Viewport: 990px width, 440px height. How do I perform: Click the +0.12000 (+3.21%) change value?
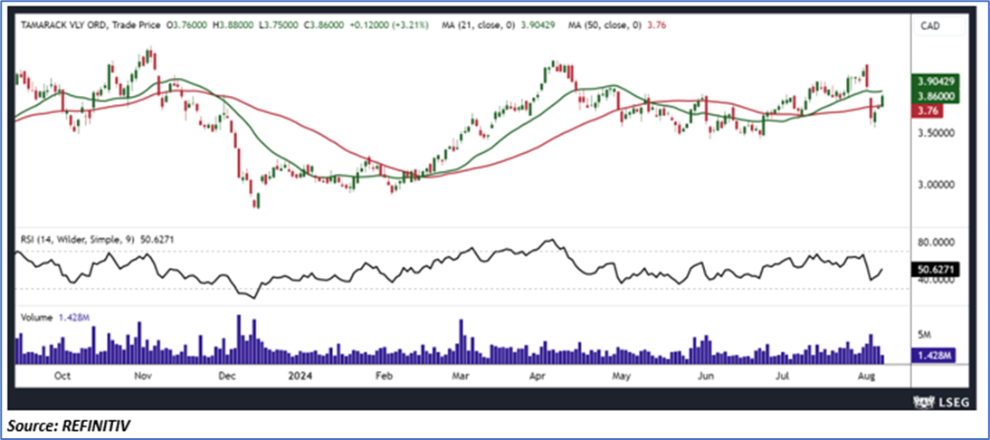pos(391,25)
